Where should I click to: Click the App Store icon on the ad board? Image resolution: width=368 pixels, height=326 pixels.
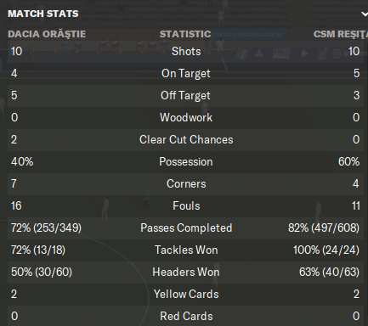click(259, 53)
